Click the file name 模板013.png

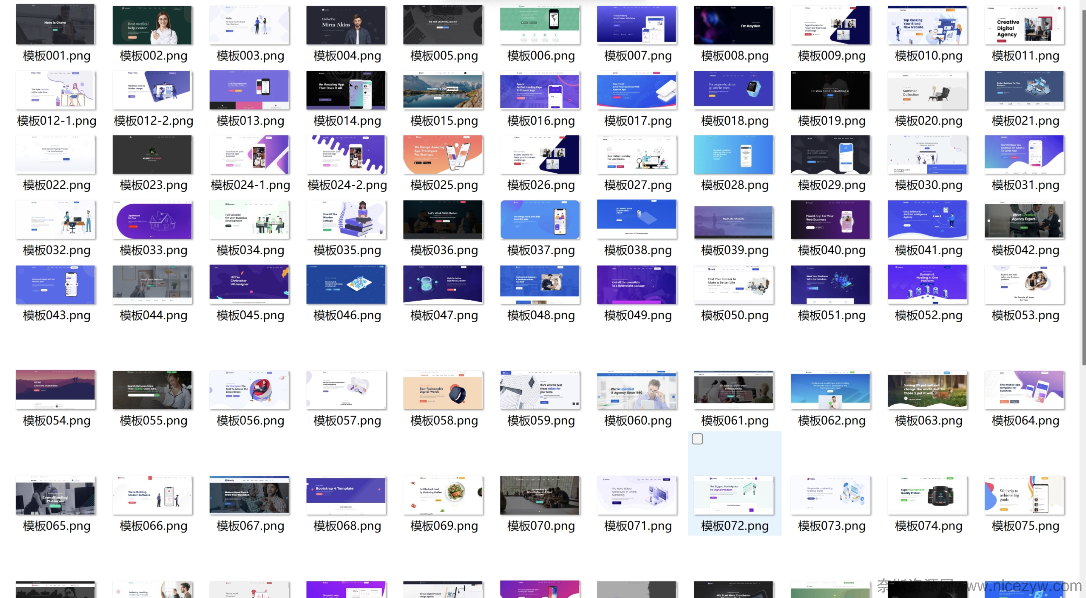[250, 121]
